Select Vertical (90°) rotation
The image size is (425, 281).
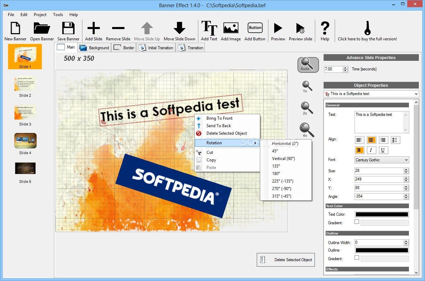[286, 159]
